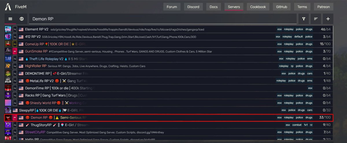Open the sort order options
347x143 pixels.
[x=316, y=19]
